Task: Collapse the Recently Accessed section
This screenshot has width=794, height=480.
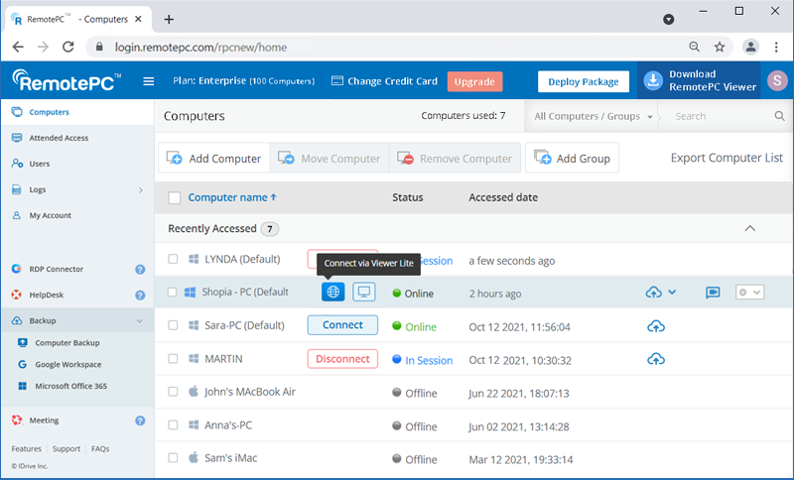Action: coord(749,228)
